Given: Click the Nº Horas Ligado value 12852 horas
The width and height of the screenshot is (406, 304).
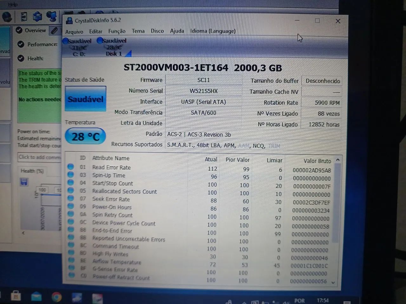Looking at the screenshot, I should coord(321,124).
